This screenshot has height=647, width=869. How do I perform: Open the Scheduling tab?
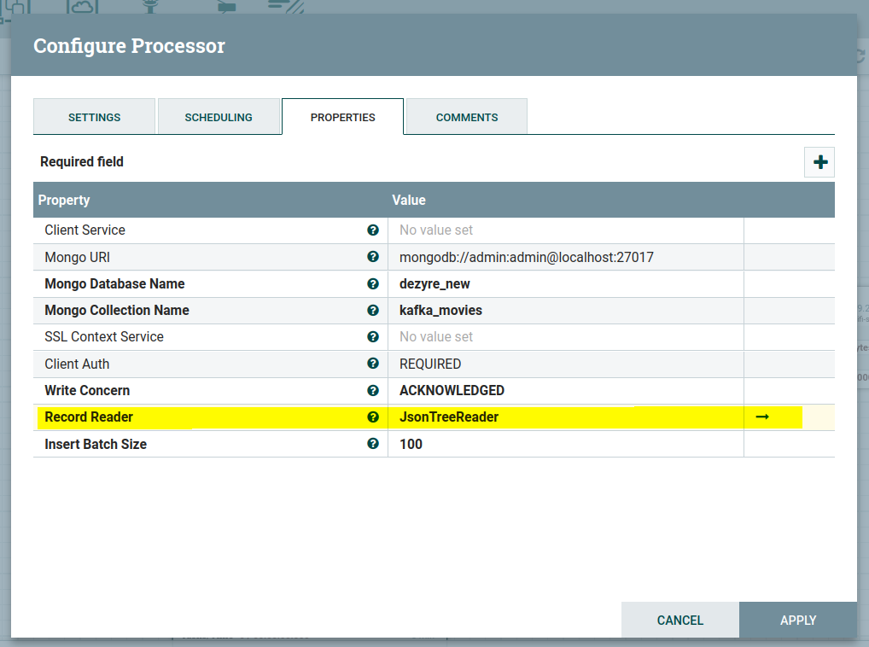click(x=219, y=117)
